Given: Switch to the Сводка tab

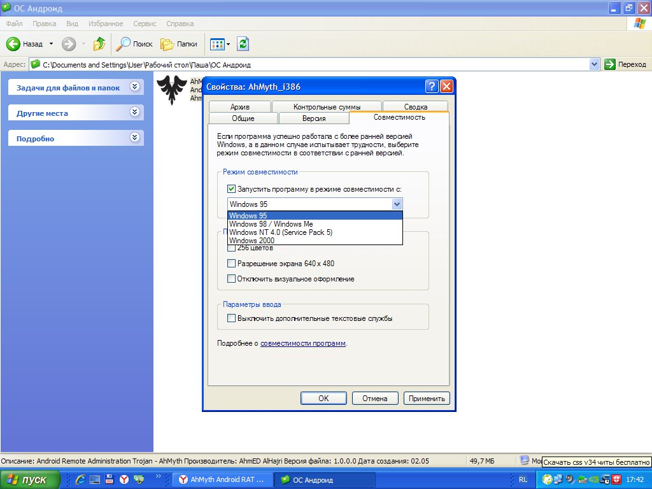Looking at the screenshot, I should point(415,106).
